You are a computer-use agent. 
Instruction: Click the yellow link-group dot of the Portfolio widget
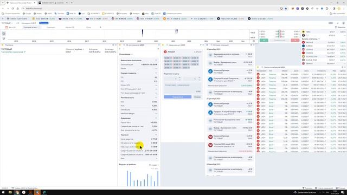3,45
